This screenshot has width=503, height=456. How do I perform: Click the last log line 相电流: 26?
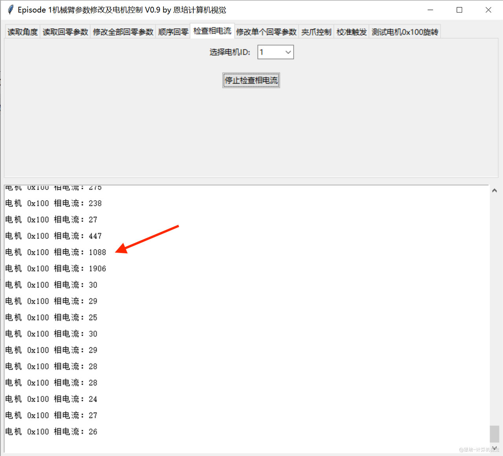pos(51,432)
